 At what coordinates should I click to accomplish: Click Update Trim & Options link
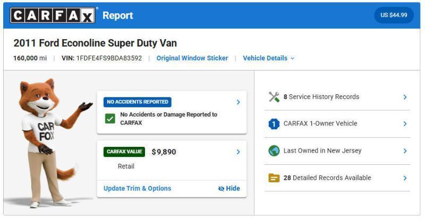137,188
